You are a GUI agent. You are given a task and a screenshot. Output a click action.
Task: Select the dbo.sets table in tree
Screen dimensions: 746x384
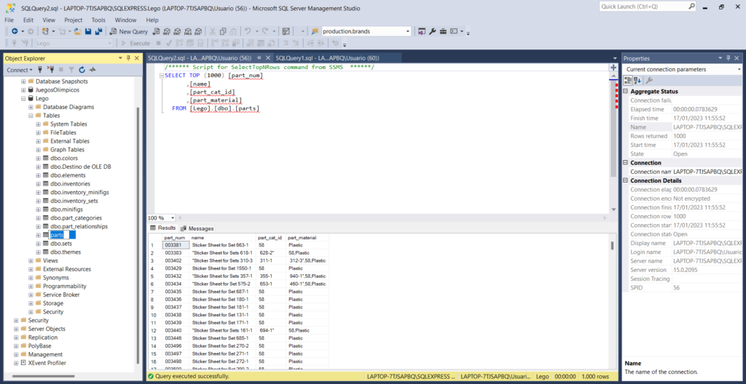(61, 244)
